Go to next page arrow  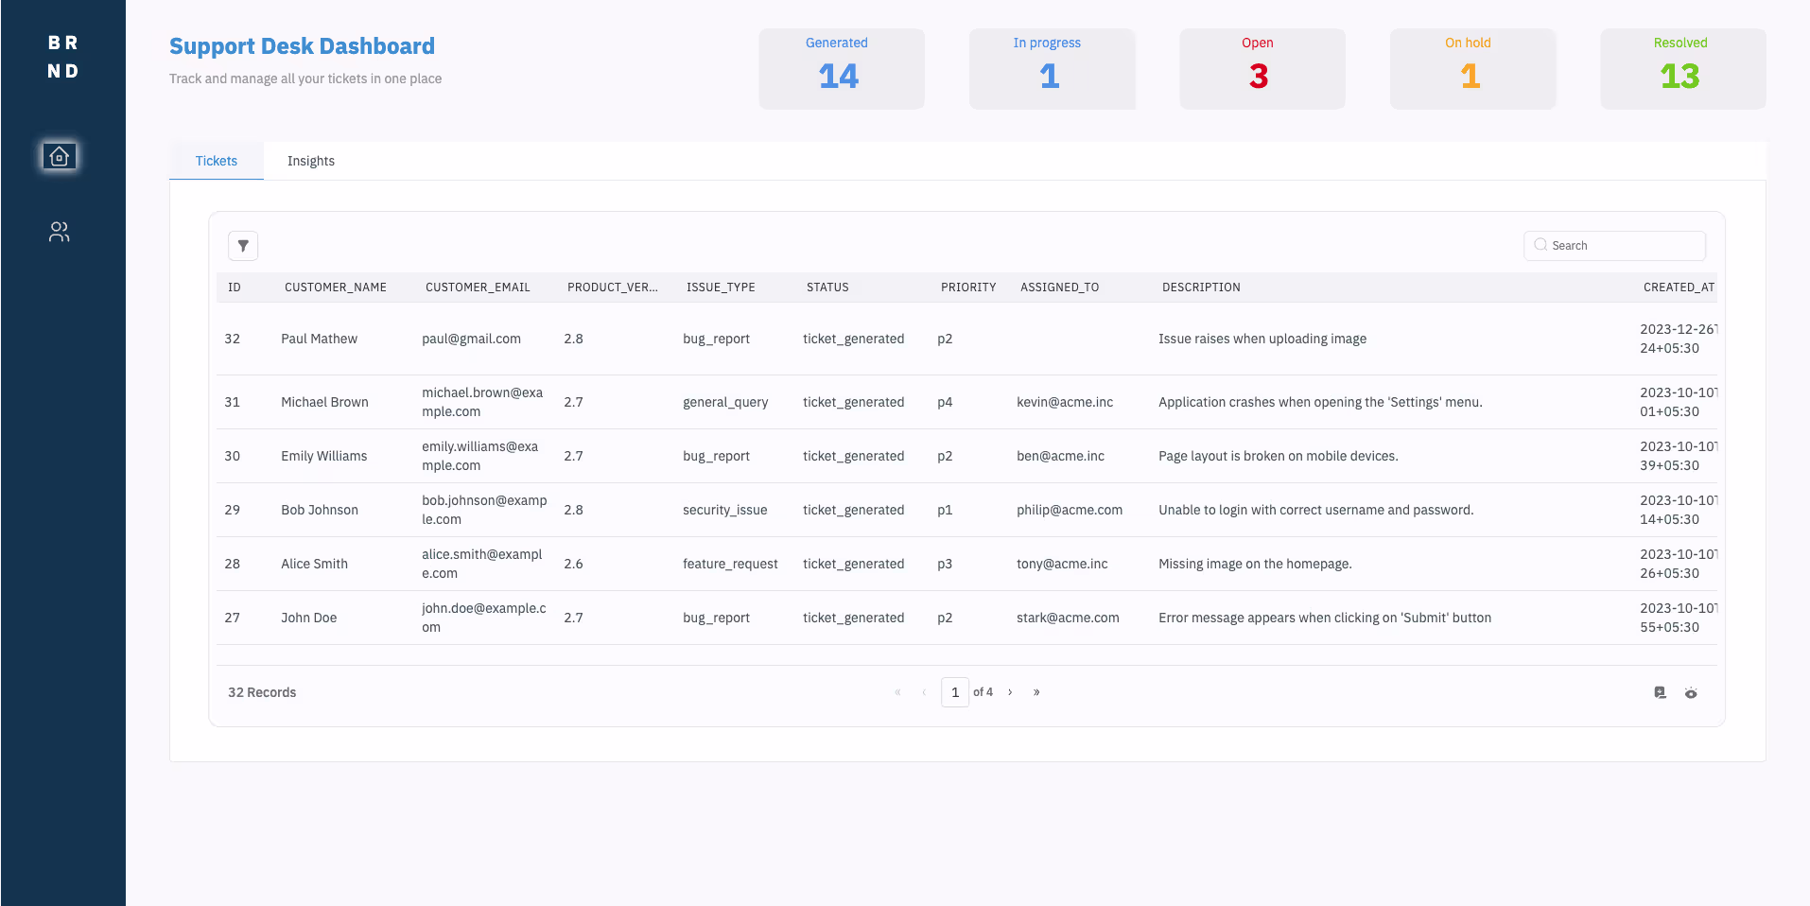1010,692
